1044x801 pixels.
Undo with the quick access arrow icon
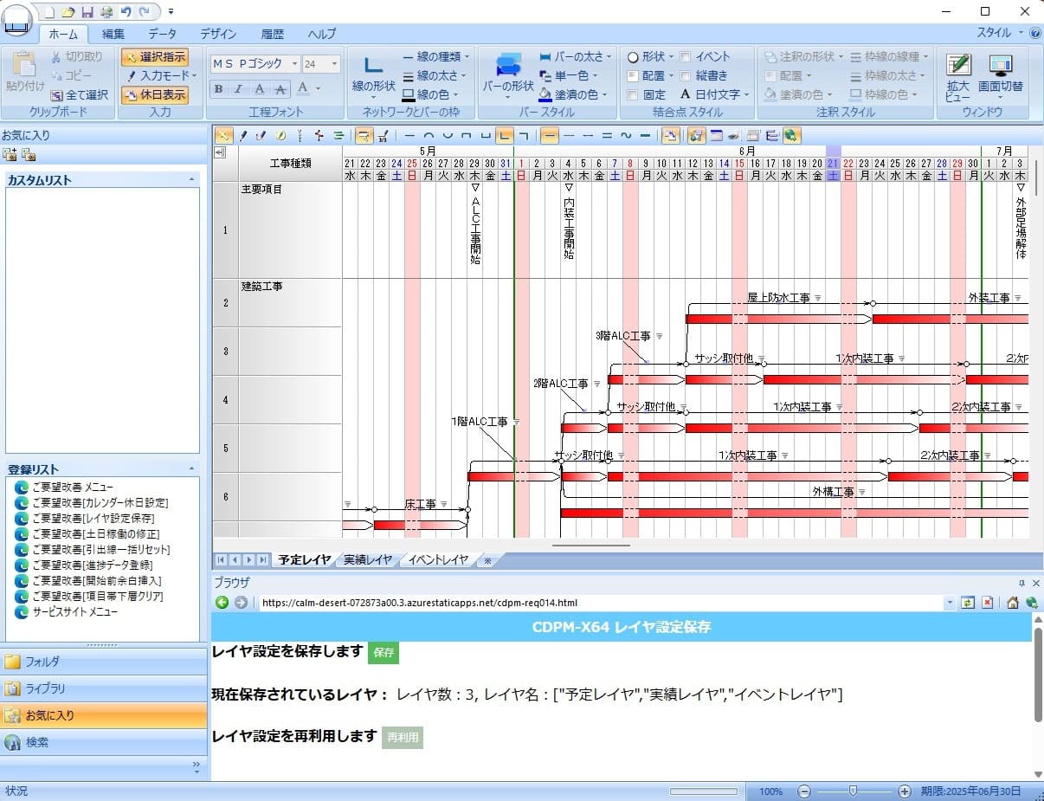[x=126, y=11]
